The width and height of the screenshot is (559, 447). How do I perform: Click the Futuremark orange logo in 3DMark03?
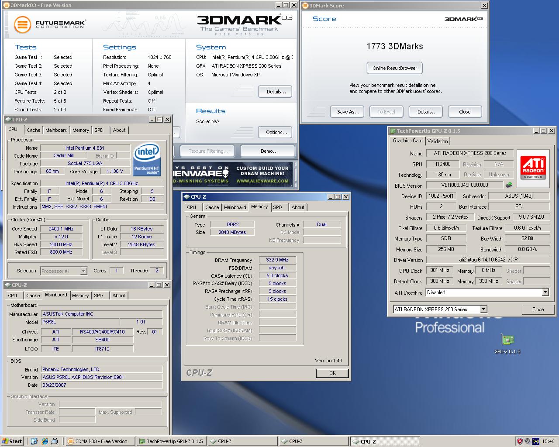tap(22, 24)
